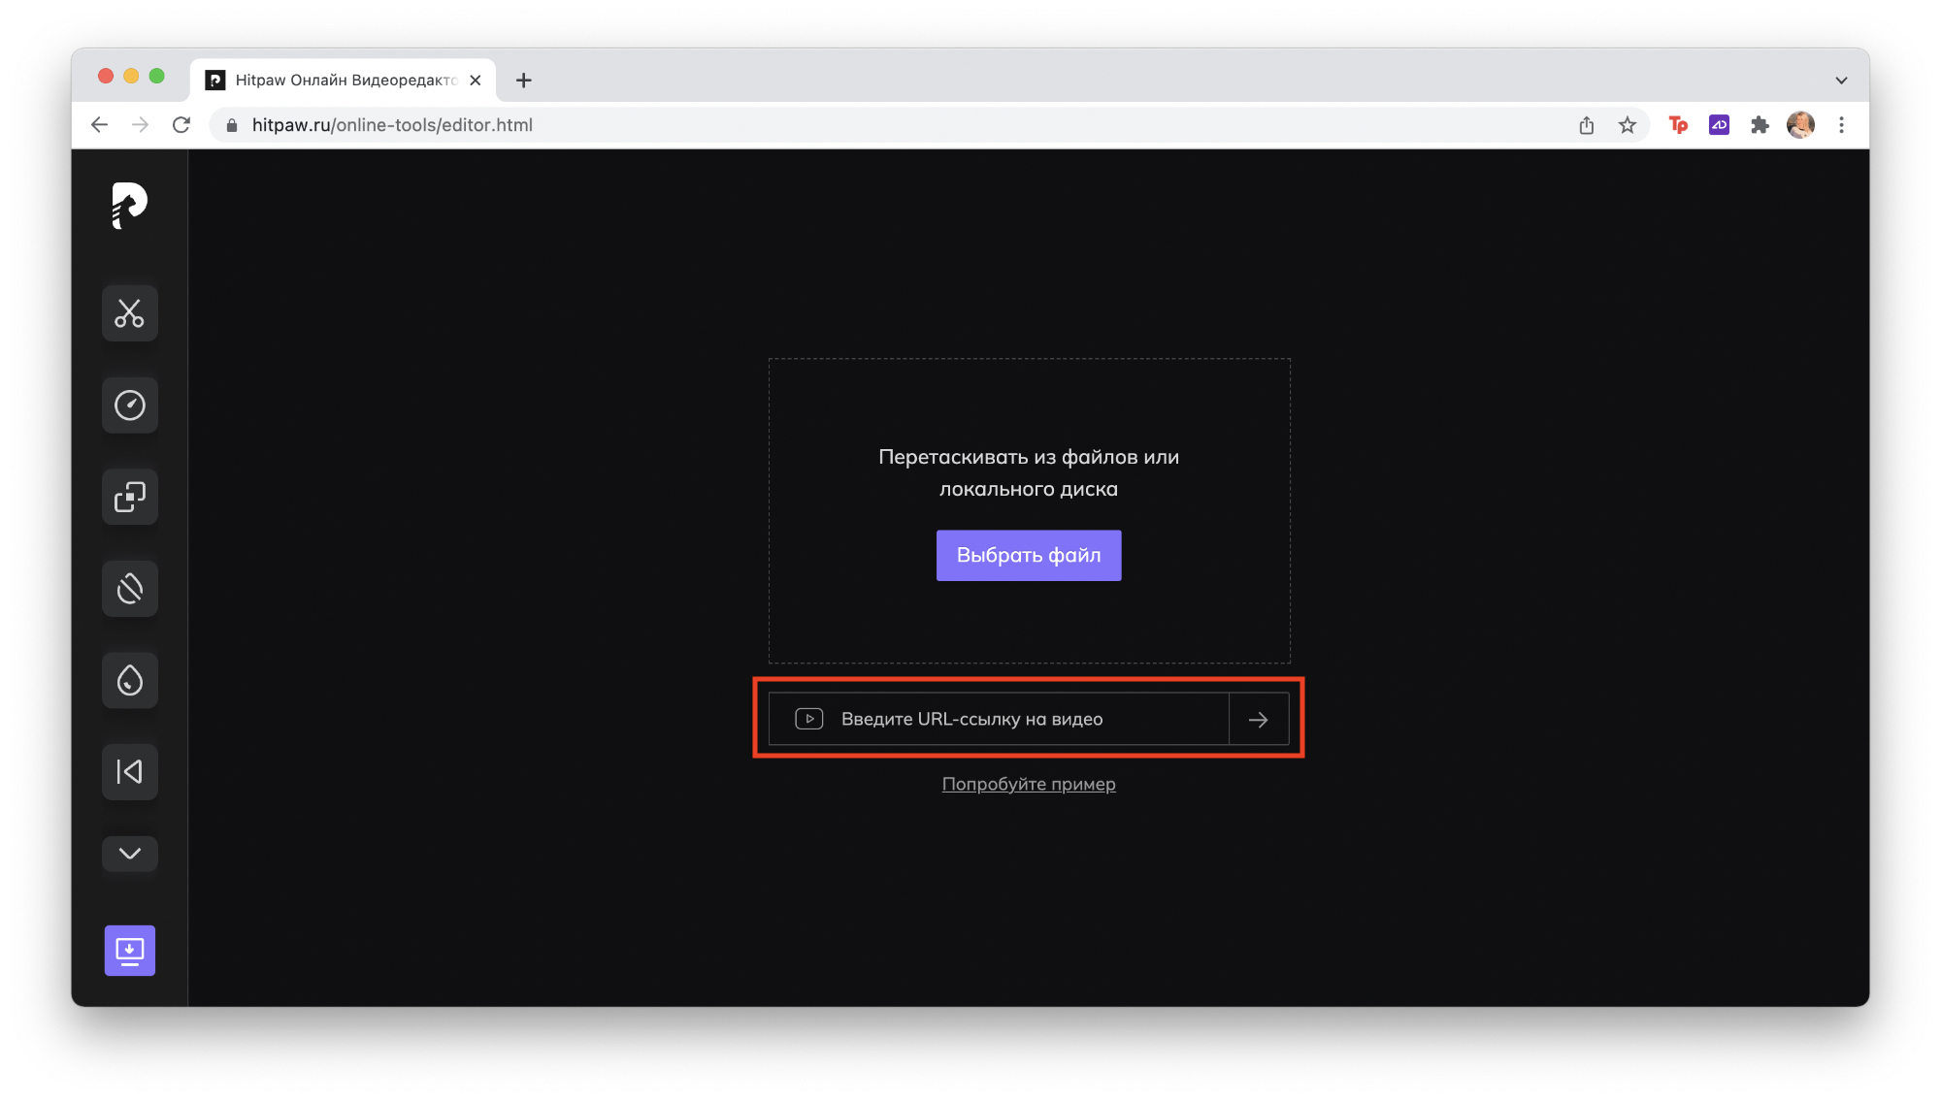1941x1101 pixels.
Task: Click the video play icon in URL field
Action: coord(809,719)
